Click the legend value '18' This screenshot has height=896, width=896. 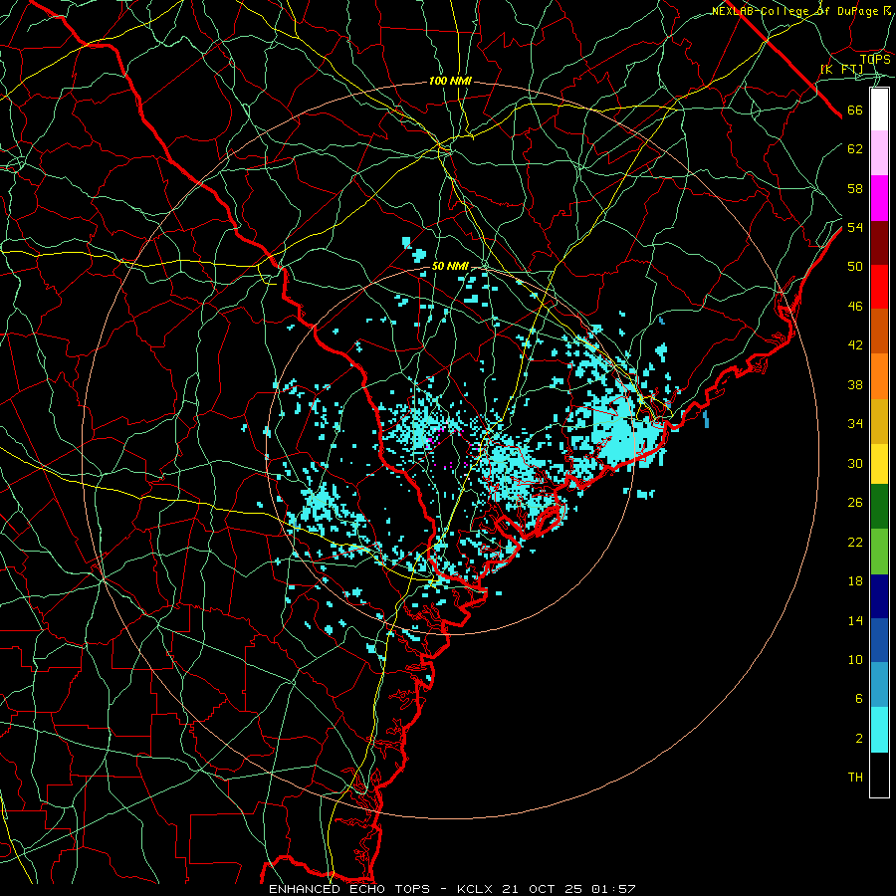tap(855, 581)
